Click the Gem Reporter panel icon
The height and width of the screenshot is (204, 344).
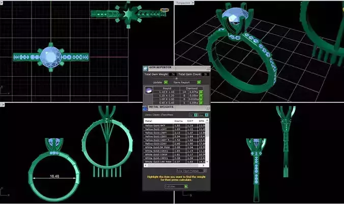146,69
